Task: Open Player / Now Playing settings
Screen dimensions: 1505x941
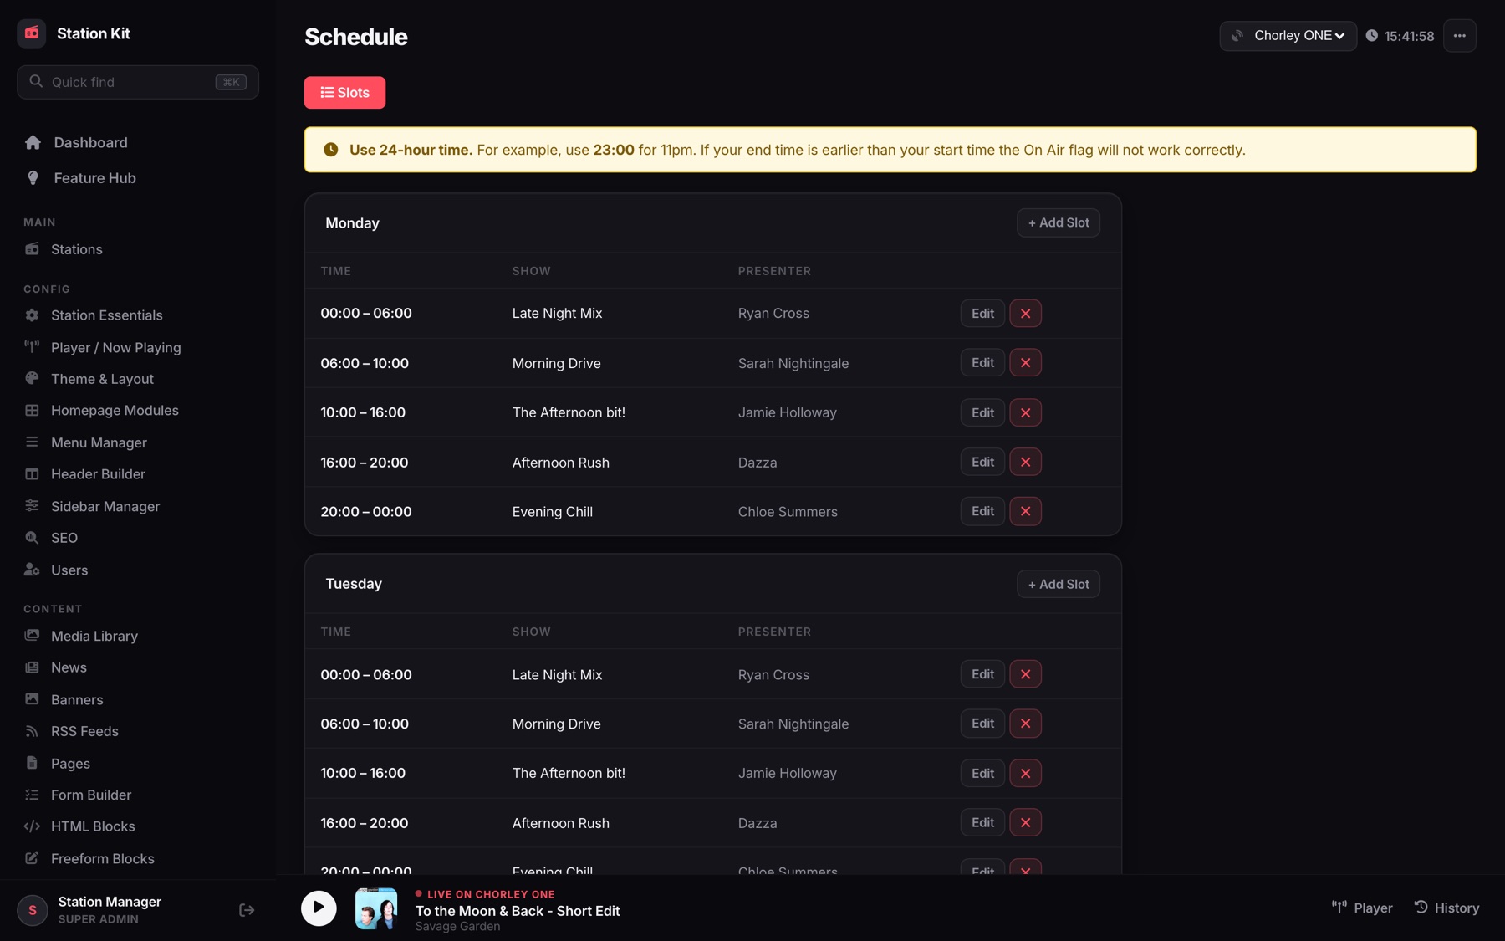Action: click(115, 347)
